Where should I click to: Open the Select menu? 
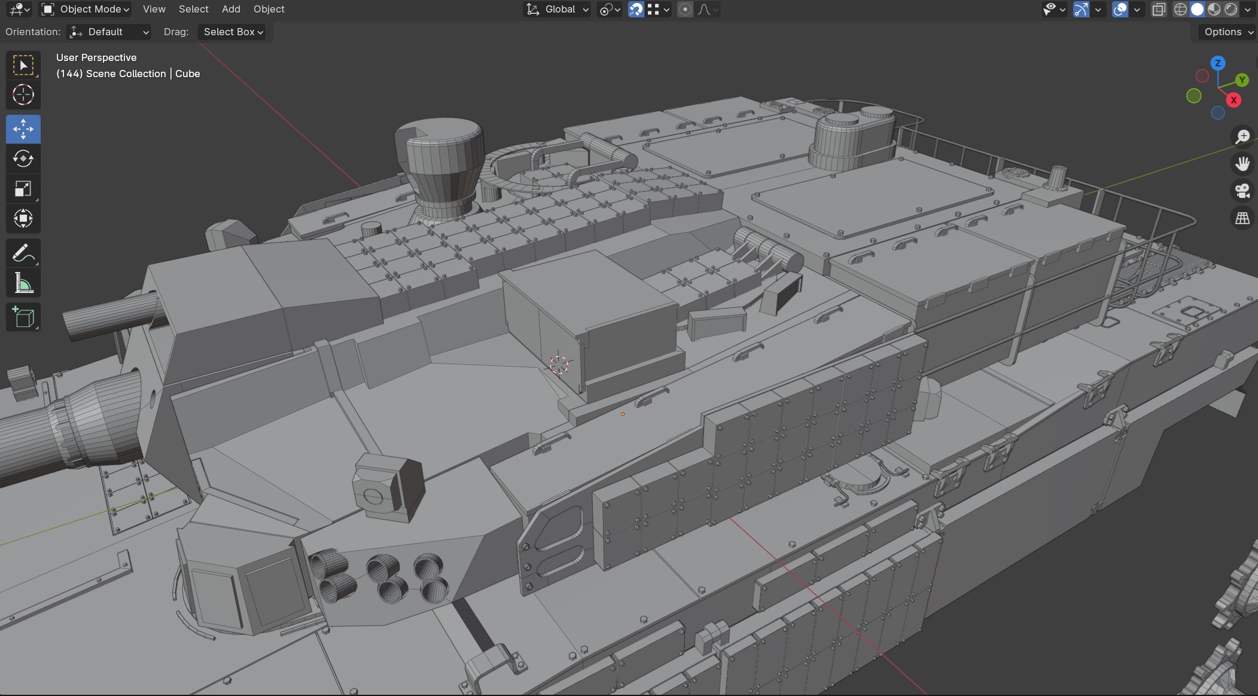(193, 9)
